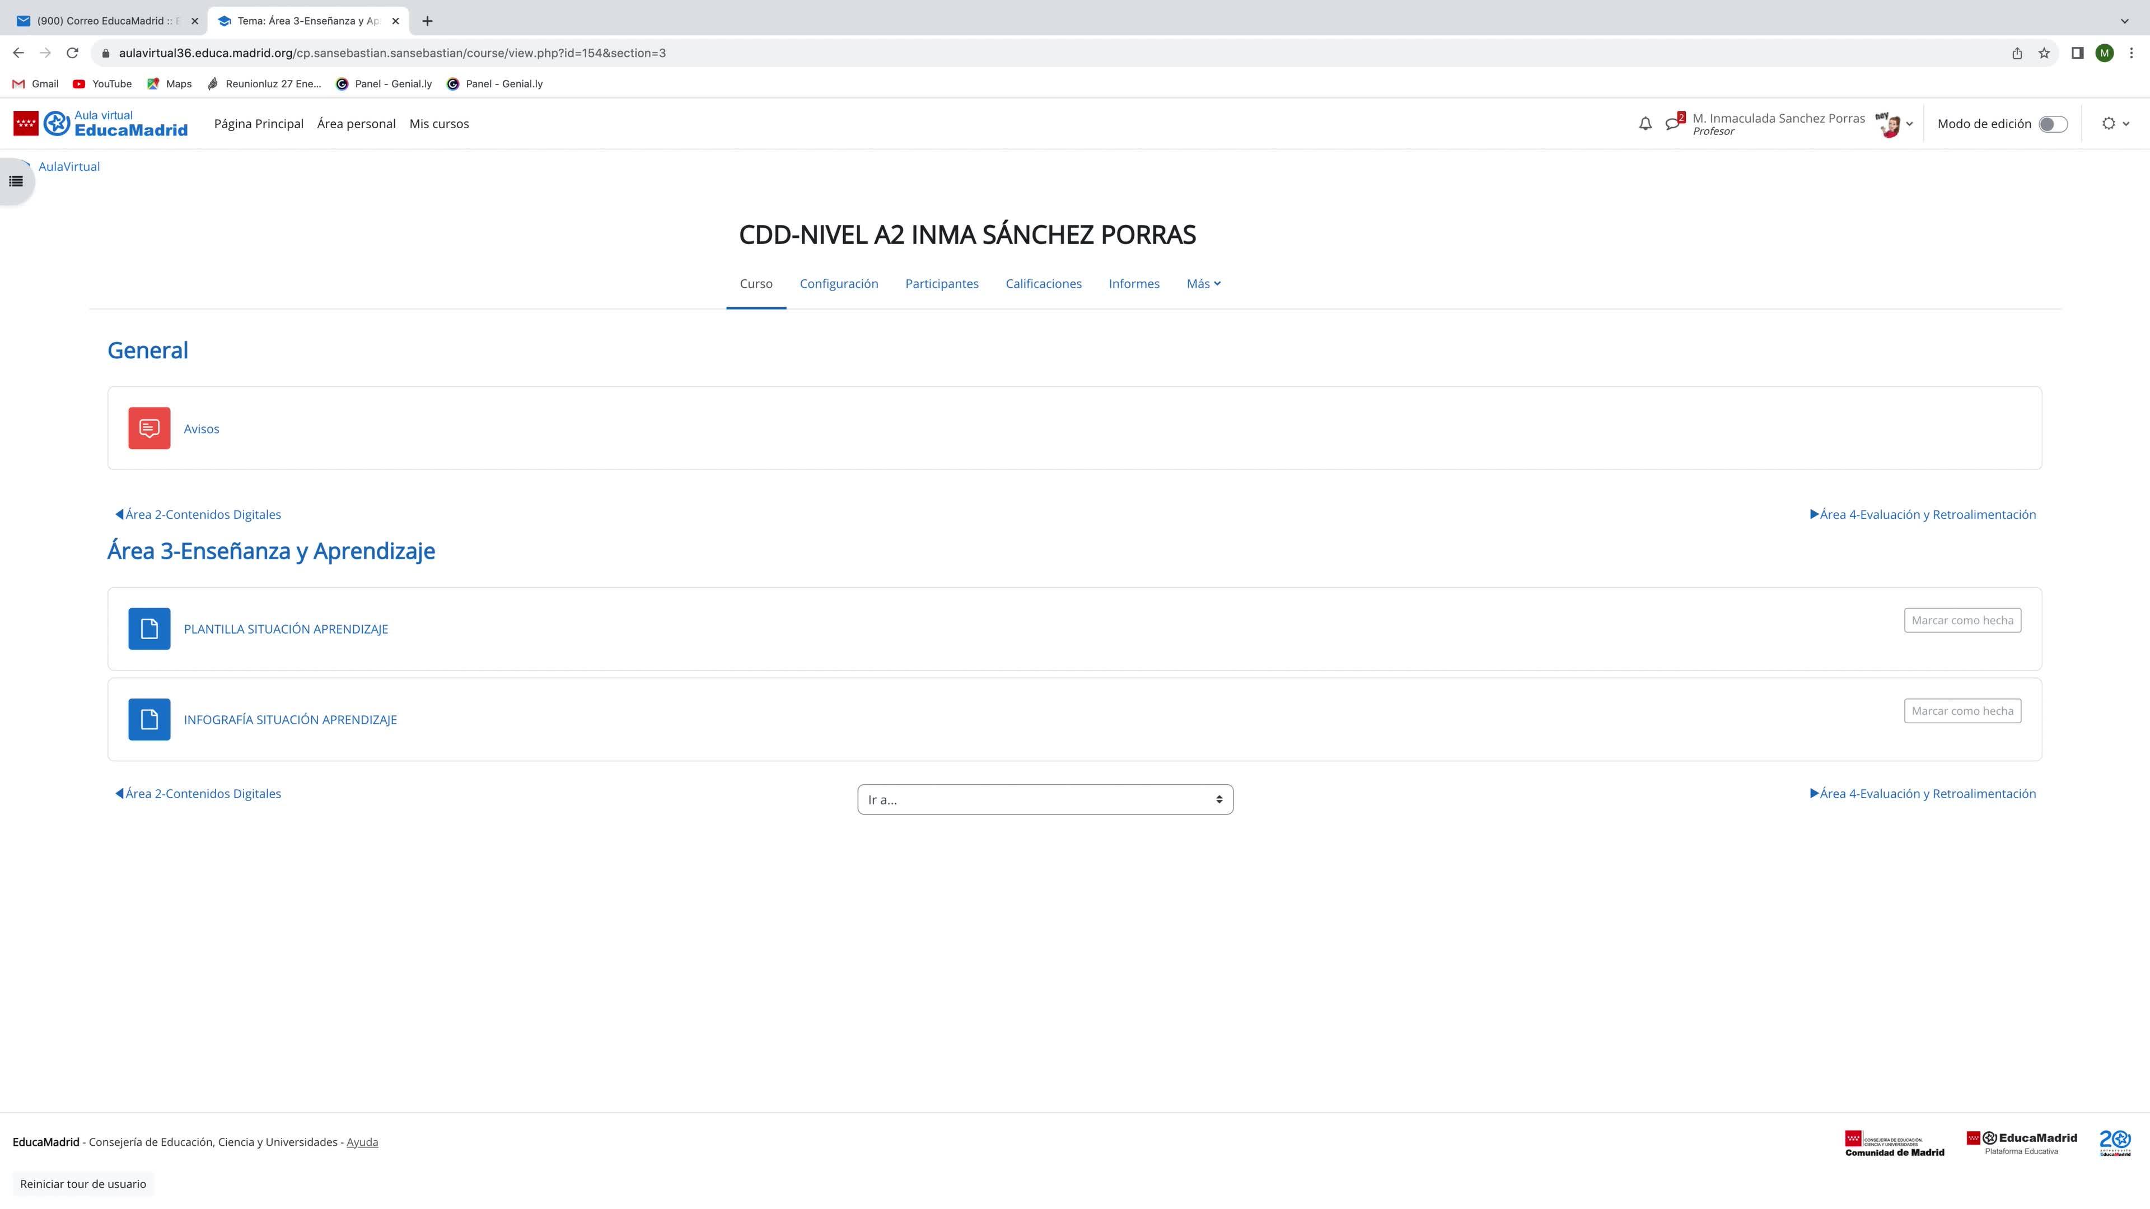The height and width of the screenshot is (1209, 2150).
Task: Click the EducaMadrid Aula virtual logo
Action: coord(101,124)
